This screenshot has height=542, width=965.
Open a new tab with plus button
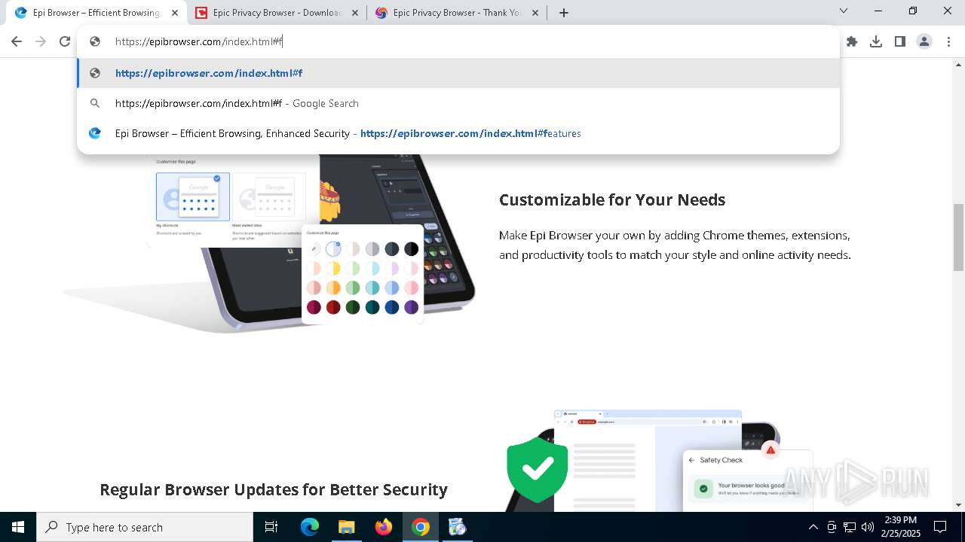click(x=564, y=13)
